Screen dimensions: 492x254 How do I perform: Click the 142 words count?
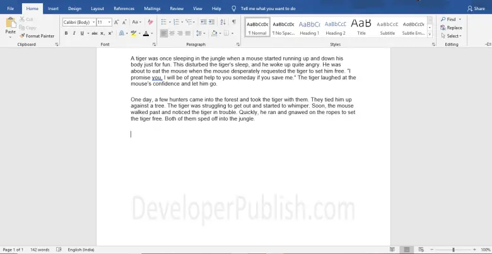click(40, 250)
